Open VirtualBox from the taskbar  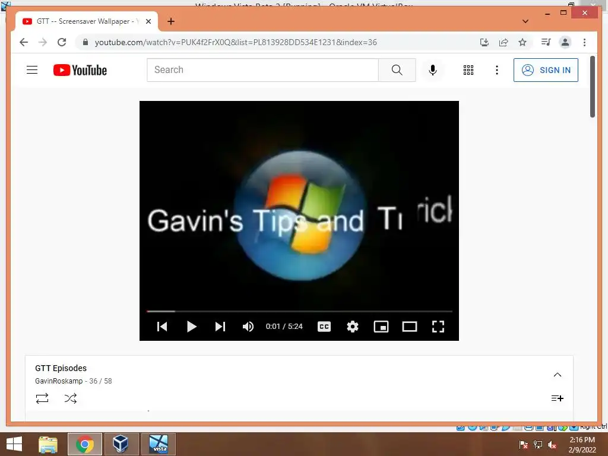121,444
